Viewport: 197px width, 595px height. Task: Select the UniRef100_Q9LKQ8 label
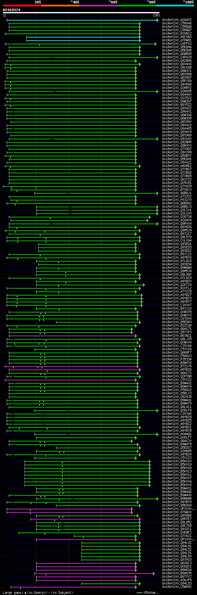coord(177,68)
